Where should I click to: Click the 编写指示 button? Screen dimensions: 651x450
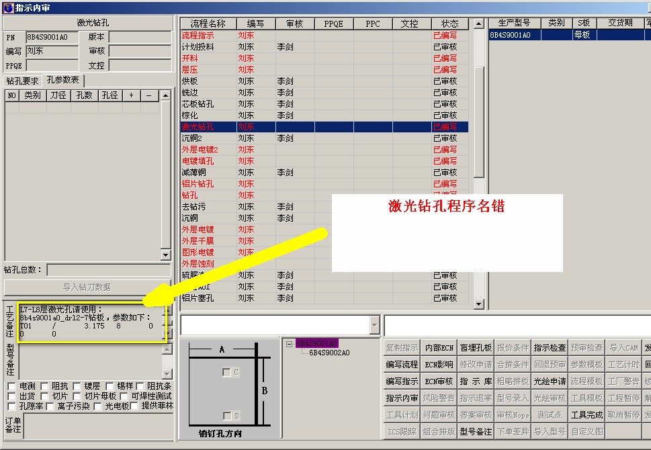click(x=402, y=381)
